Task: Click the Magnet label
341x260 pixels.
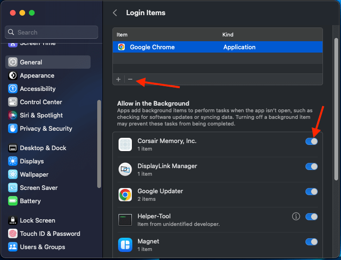Action: 148,242
